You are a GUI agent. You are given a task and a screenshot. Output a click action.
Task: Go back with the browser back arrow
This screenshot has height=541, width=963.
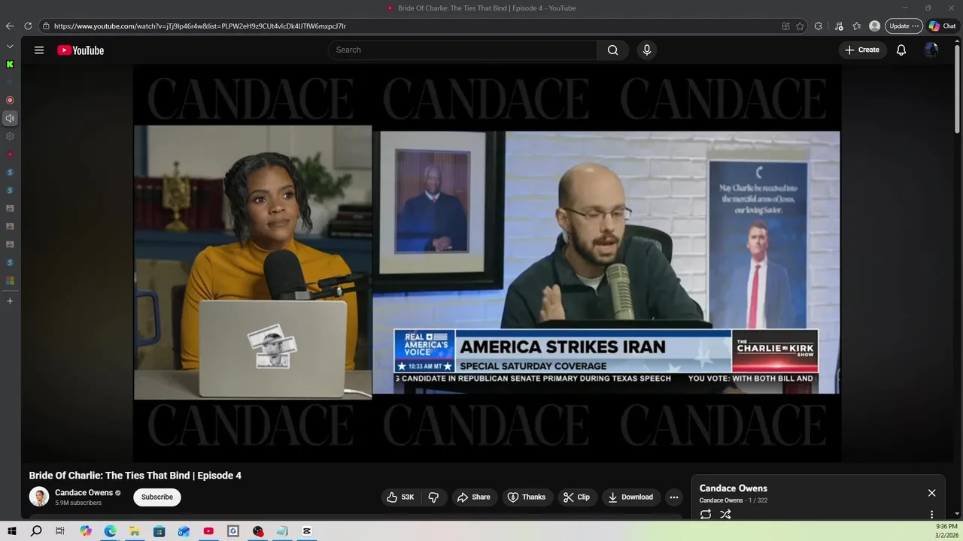coord(10,26)
